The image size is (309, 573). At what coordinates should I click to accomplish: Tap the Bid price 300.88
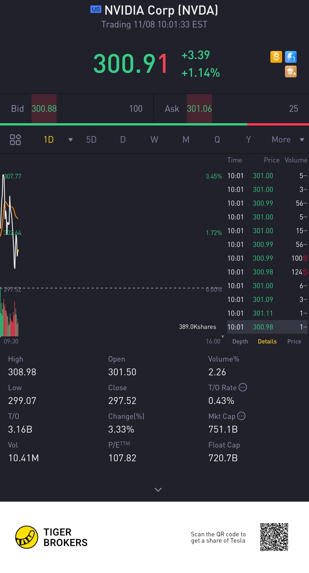pos(44,109)
